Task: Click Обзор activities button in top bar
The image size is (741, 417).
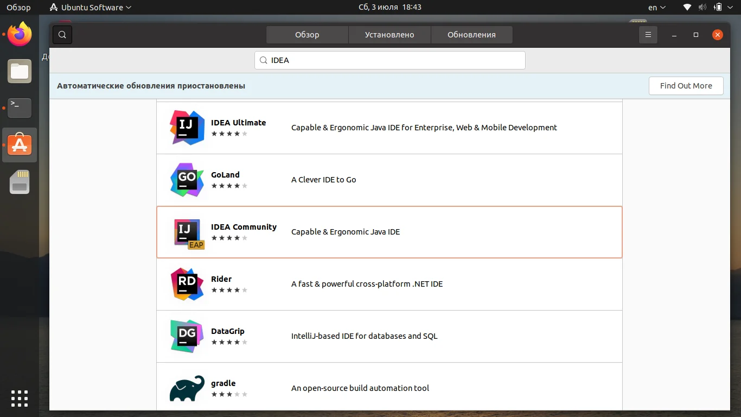Action: pyautogui.click(x=18, y=8)
